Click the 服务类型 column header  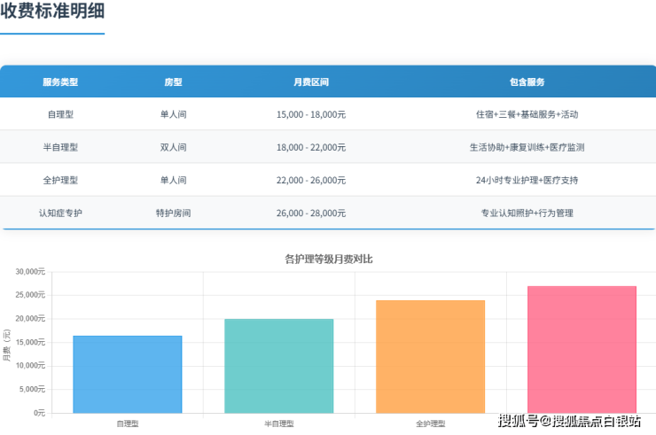[x=60, y=82]
